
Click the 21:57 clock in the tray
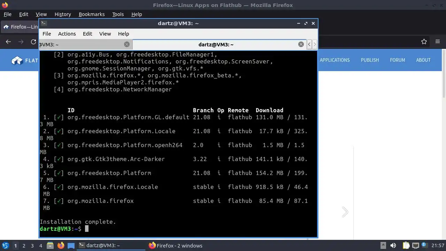click(x=438, y=245)
